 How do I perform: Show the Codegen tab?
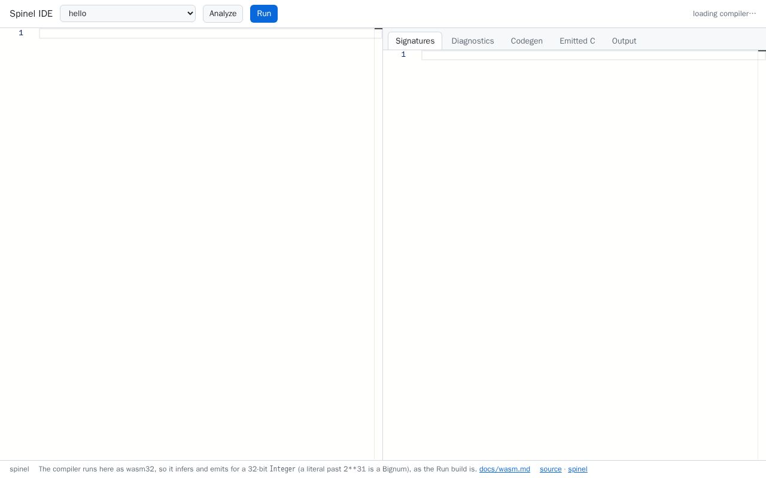coord(527,41)
